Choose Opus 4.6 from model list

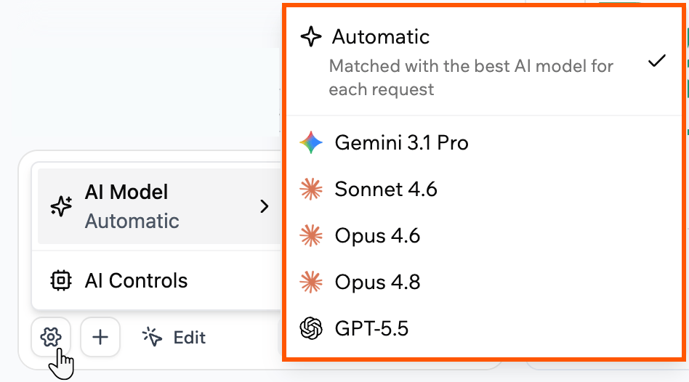484,236
